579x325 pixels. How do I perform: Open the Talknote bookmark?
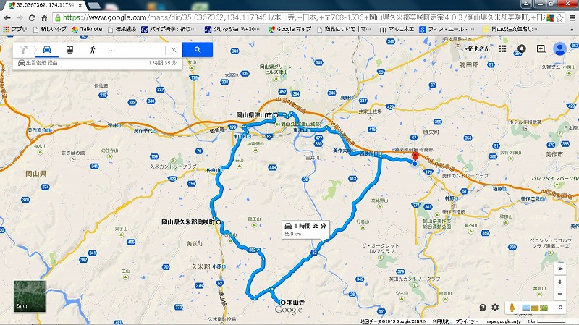tap(87, 29)
